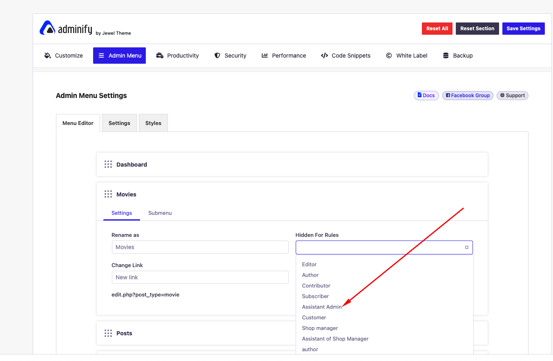The height and width of the screenshot is (361, 553).
Task: Click the by Jewel Theme text
Action: 113,33
